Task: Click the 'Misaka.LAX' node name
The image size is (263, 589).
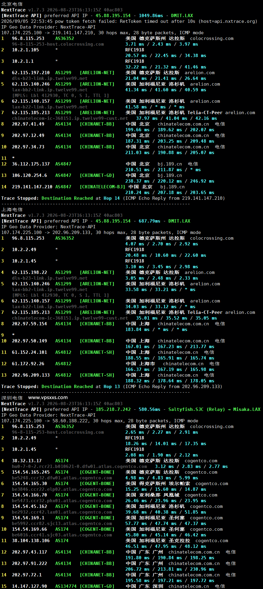Action: [247, 409]
